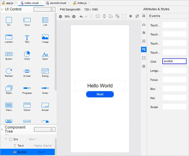Select the Text control icon

[27, 38]
